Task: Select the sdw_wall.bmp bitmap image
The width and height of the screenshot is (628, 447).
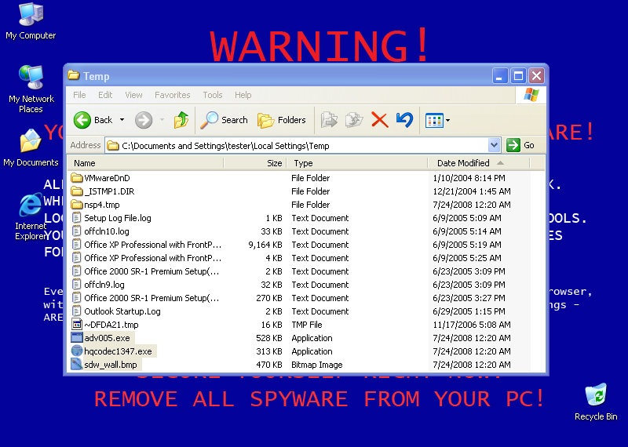Action: click(x=110, y=365)
